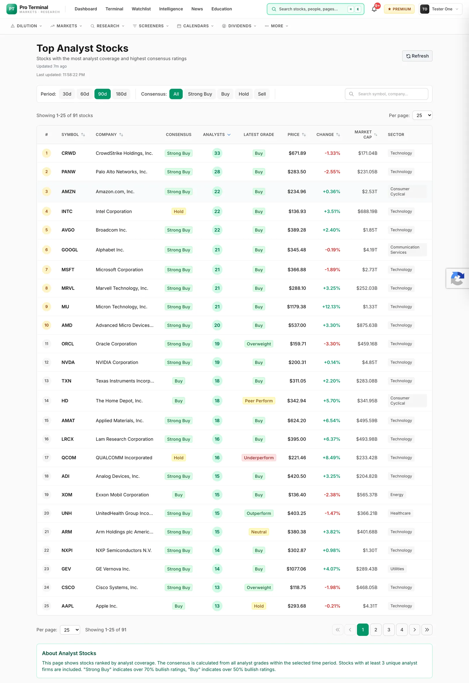This screenshot has width=469, height=683.
Task: Open the notifications bell icon
Action: click(374, 9)
